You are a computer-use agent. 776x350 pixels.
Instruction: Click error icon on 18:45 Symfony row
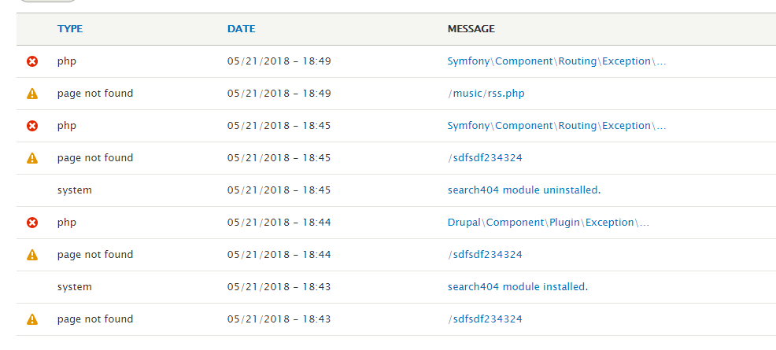pos(32,126)
